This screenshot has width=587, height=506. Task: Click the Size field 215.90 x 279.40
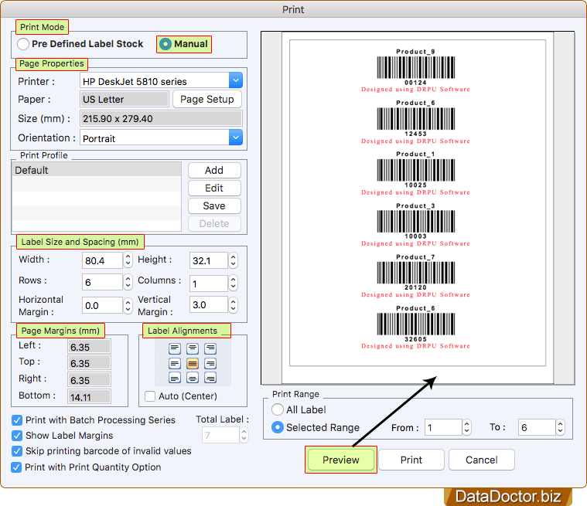[x=161, y=118]
